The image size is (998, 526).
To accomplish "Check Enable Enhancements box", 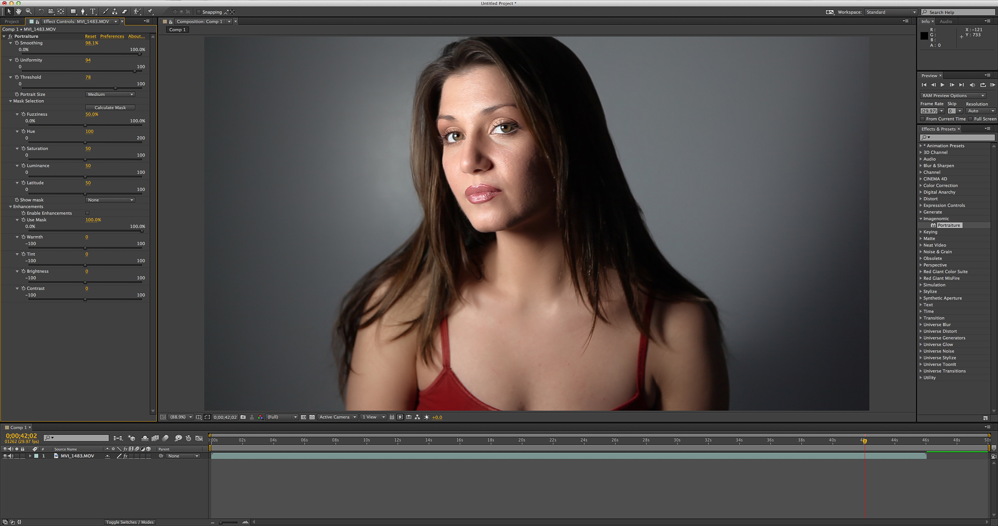I will click(87, 213).
